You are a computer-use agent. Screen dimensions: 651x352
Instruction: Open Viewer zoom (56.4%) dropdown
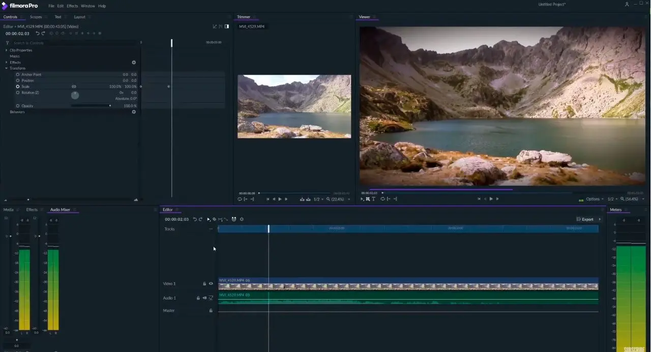pyautogui.click(x=633, y=199)
